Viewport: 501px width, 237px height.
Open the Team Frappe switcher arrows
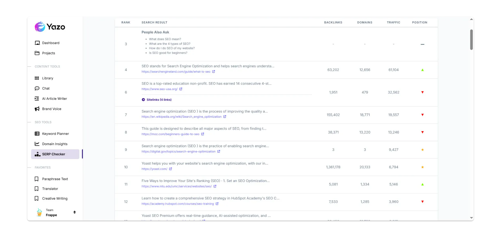pos(75,212)
